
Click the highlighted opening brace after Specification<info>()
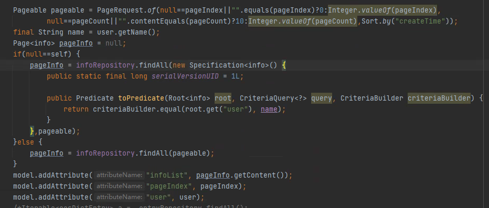tap(284, 65)
